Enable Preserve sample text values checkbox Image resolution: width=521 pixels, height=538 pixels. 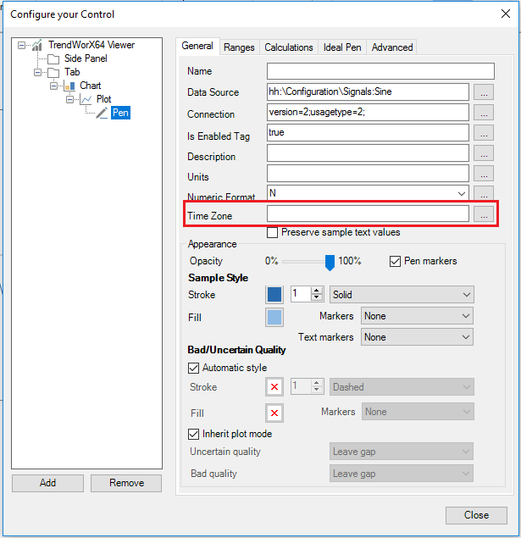(272, 233)
